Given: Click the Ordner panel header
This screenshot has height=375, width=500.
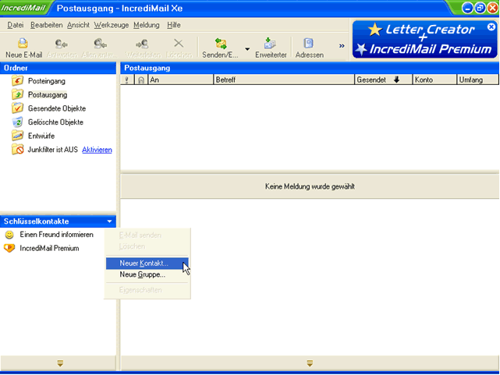Looking at the screenshot, I should 58,68.
